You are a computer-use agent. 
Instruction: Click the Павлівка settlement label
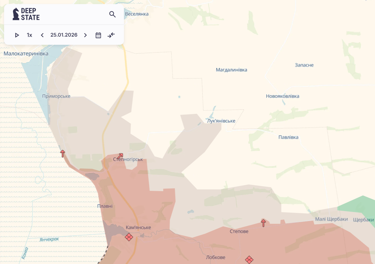coord(288,137)
